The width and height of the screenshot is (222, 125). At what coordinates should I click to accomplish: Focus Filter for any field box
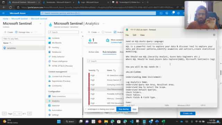24,39
